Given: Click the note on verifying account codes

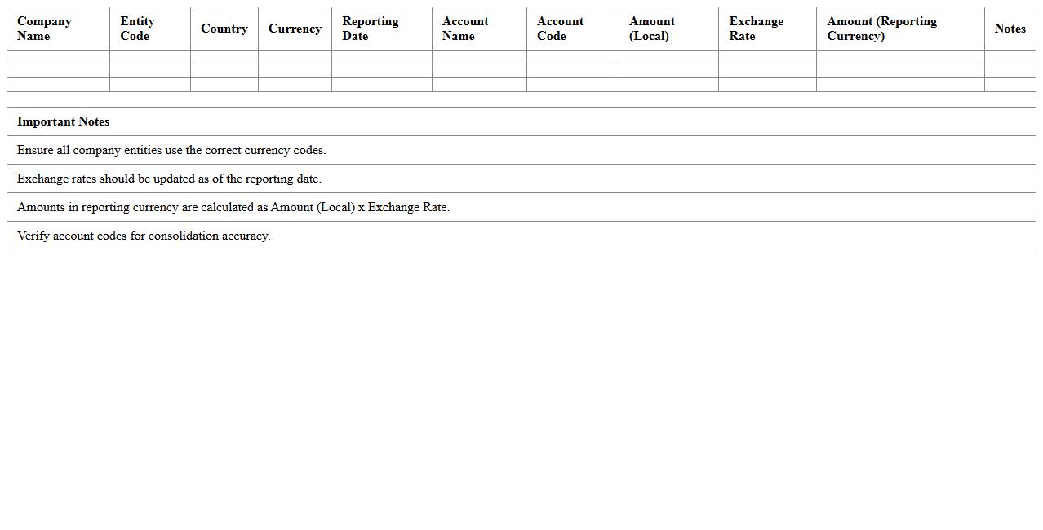Looking at the screenshot, I should coord(144,236).
